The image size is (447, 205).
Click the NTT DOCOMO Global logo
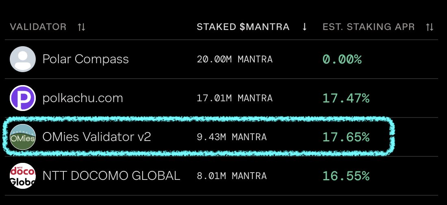[23, 176]
